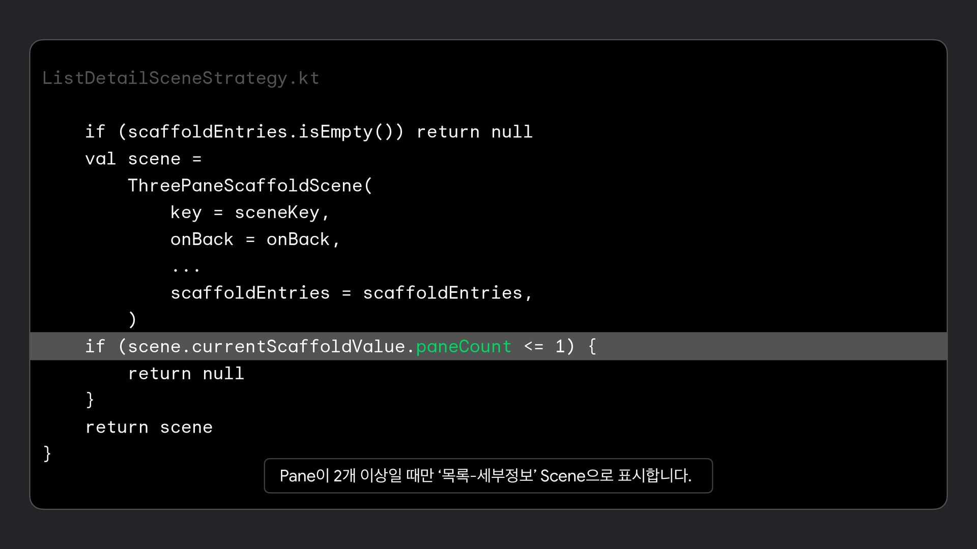Click the closing parenthesis of ThreePaneScaffoldScene
This screenshot has width=977, height=549.
(132, 320)
